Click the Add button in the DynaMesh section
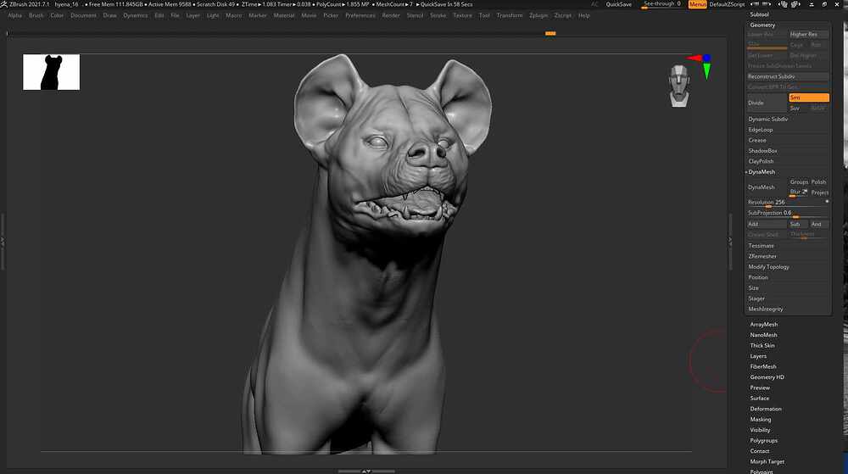 click(x=767, y=224)
